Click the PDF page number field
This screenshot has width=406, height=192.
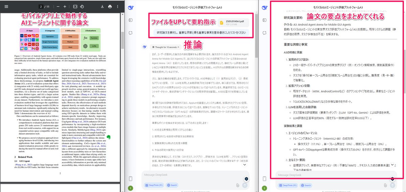(41, 6)
